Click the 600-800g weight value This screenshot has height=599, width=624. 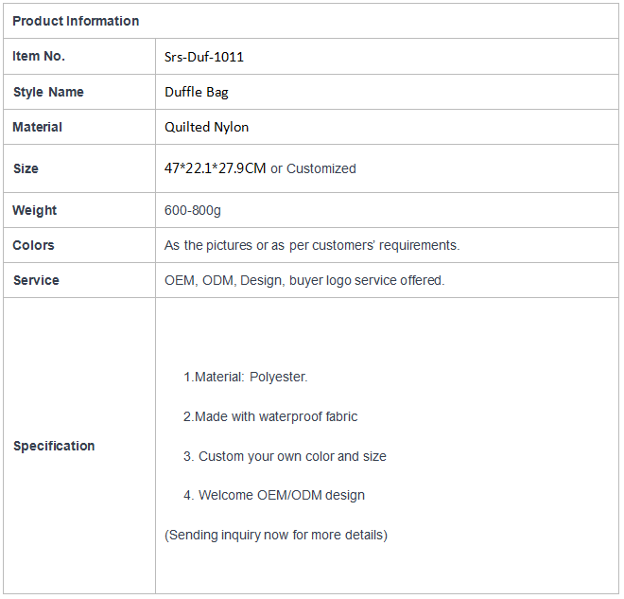tap(193, 210)
